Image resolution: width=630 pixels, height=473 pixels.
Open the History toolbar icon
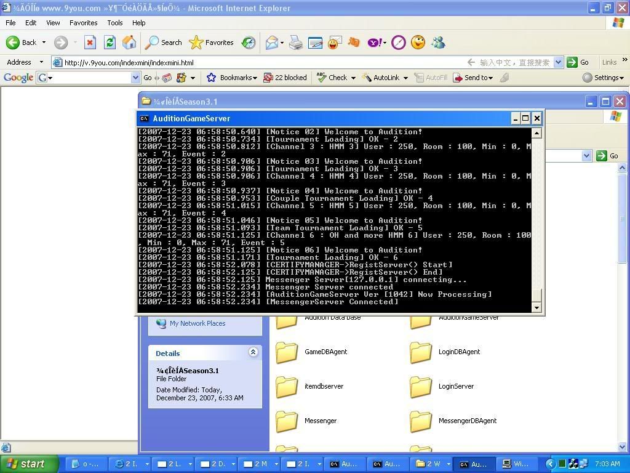tap(249, 42)
